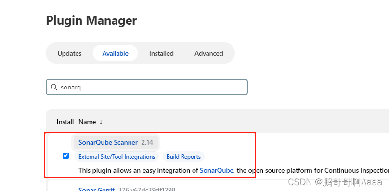389x191 pixels.
Task: Open the SonarQube Scanner plugin link
Action: (x=108, y=142)
